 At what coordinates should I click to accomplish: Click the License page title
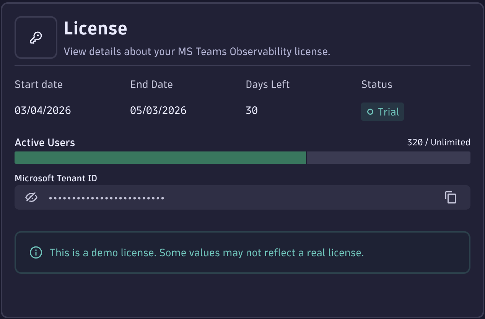(96, 28)
